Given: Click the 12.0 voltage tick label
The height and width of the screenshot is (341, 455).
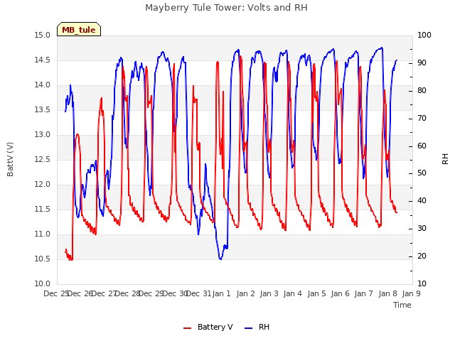Looking at the screenshot, I should [x=43, y=185].
